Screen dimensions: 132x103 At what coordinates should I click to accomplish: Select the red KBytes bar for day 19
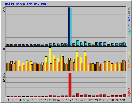(x=78, y=95)
